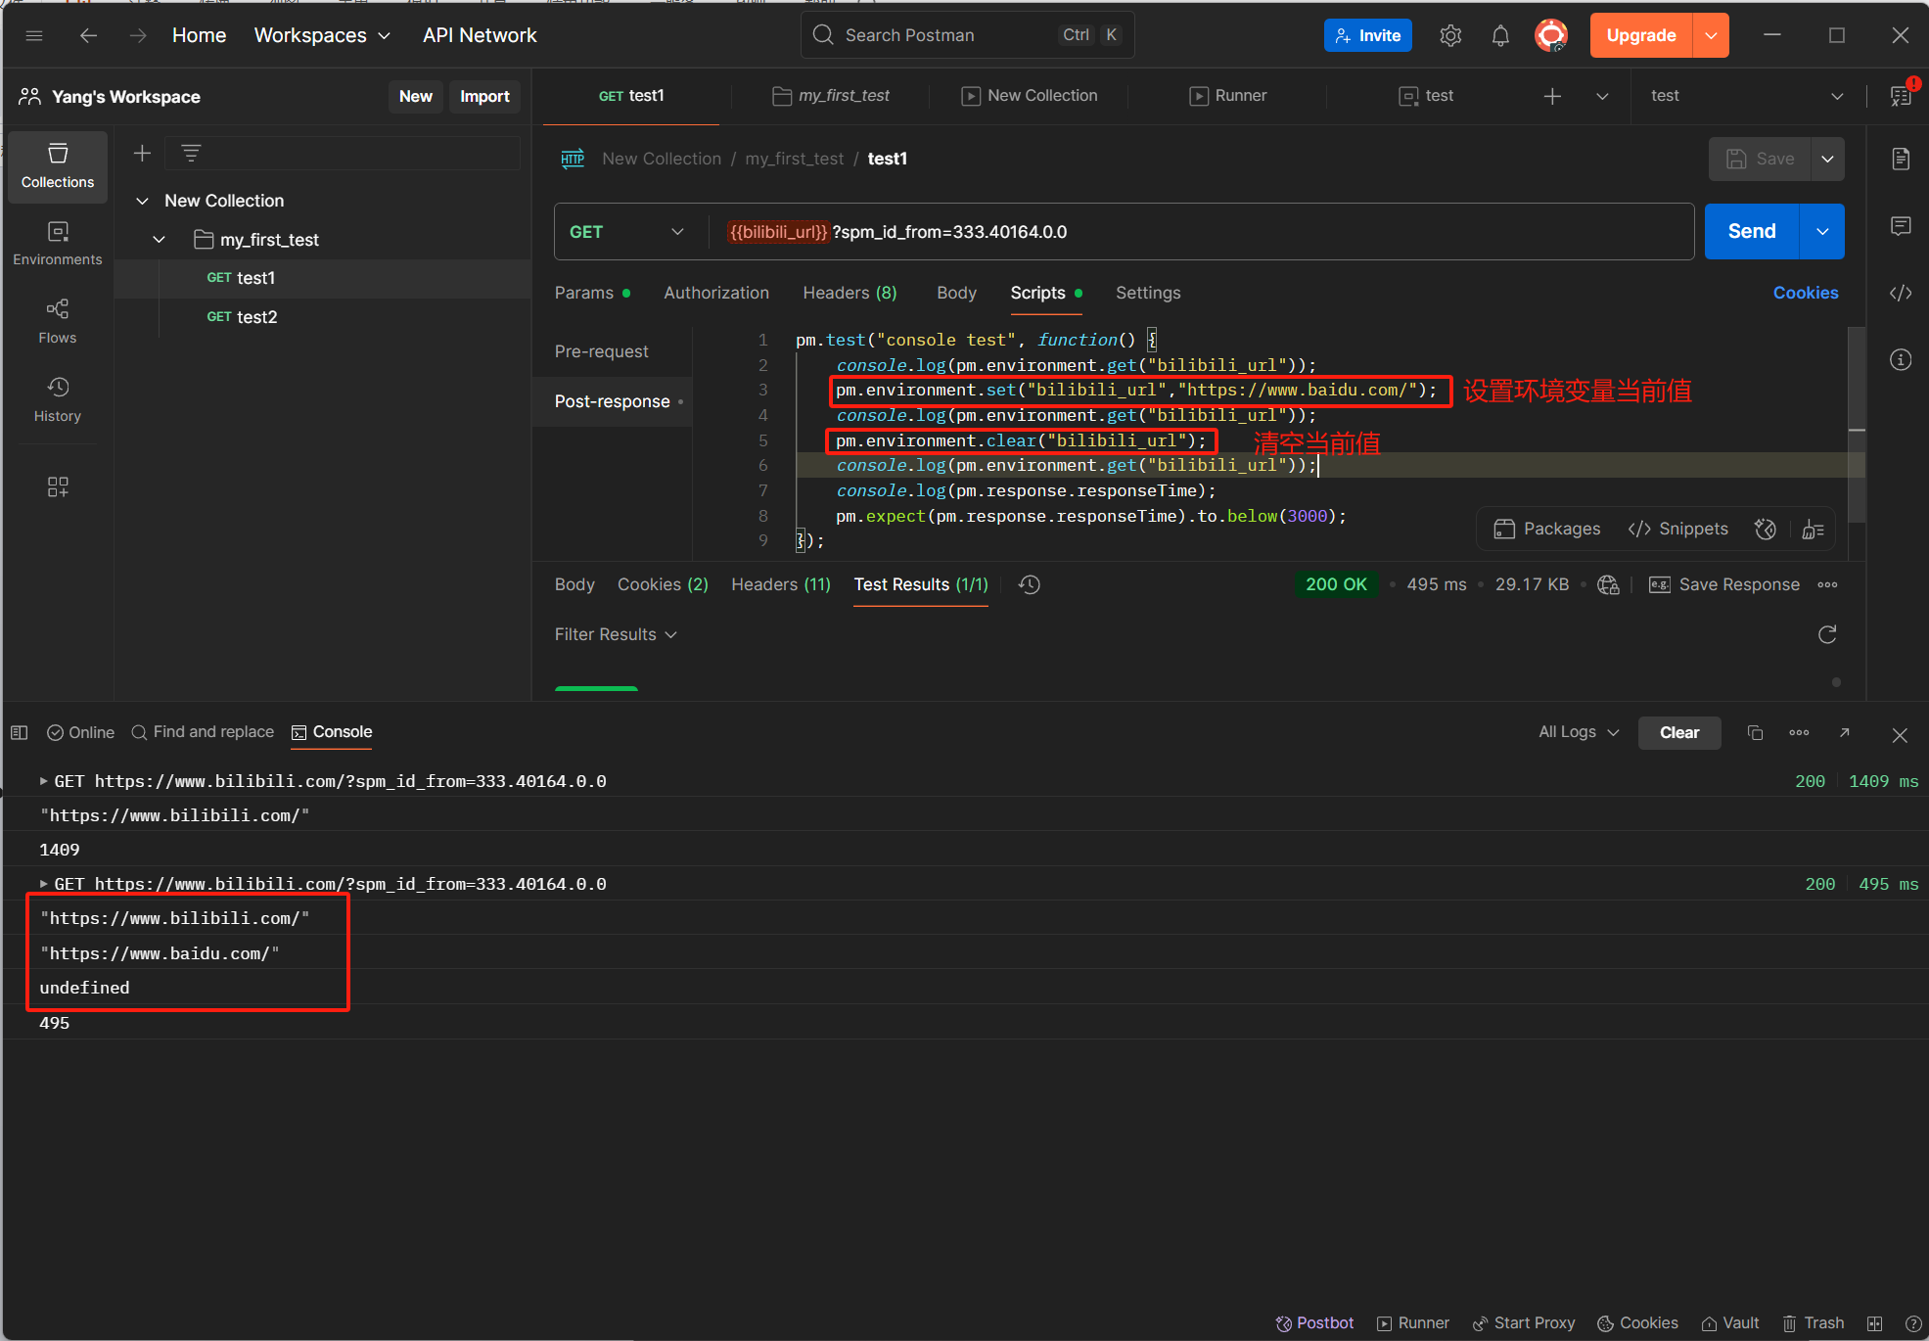Viewport: 1929px width, 1341px height.
Task: Open the info icon in right sidebar
Action: click(1901, 359)
